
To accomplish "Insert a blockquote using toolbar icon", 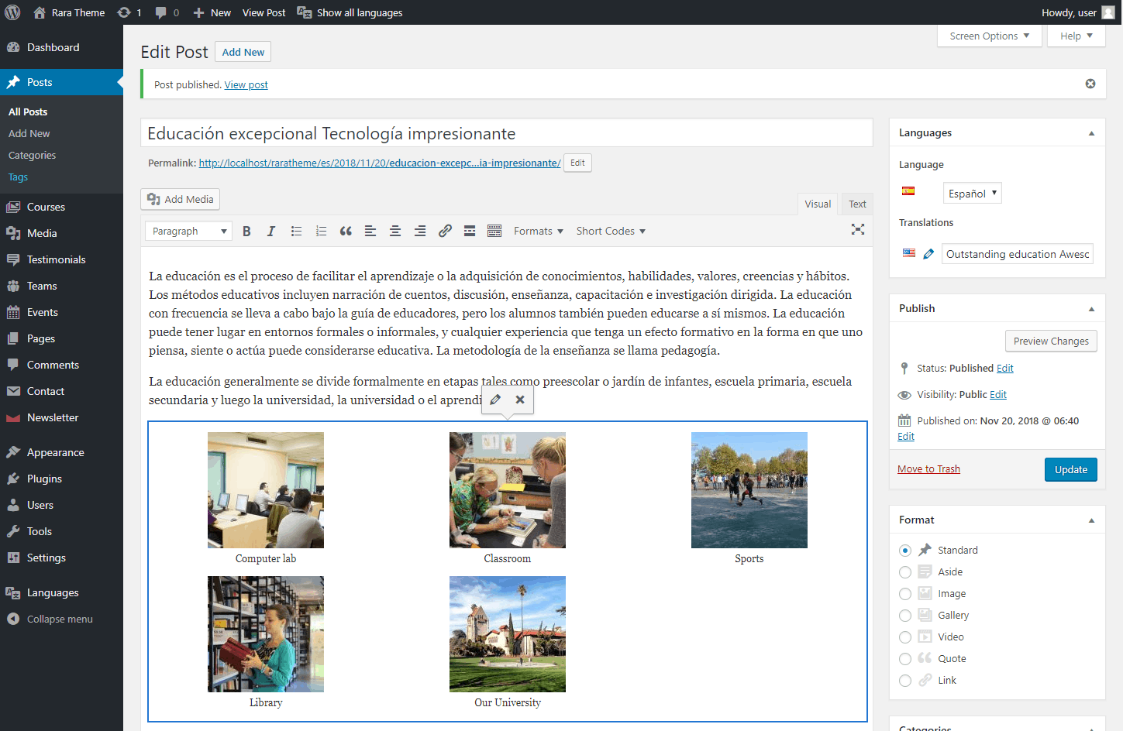I will 346,231.
